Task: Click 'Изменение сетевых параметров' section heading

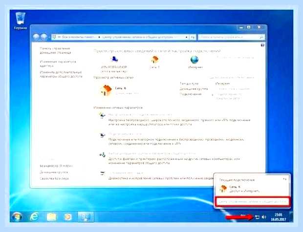Action: (118, 107)
